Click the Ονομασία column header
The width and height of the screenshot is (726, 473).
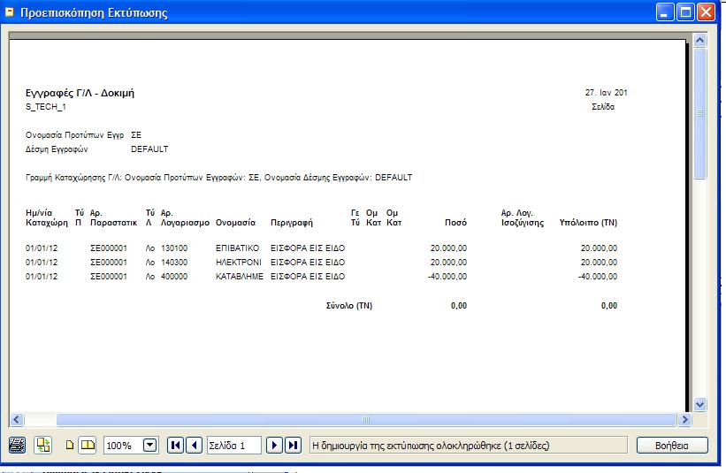click(235, 223)
